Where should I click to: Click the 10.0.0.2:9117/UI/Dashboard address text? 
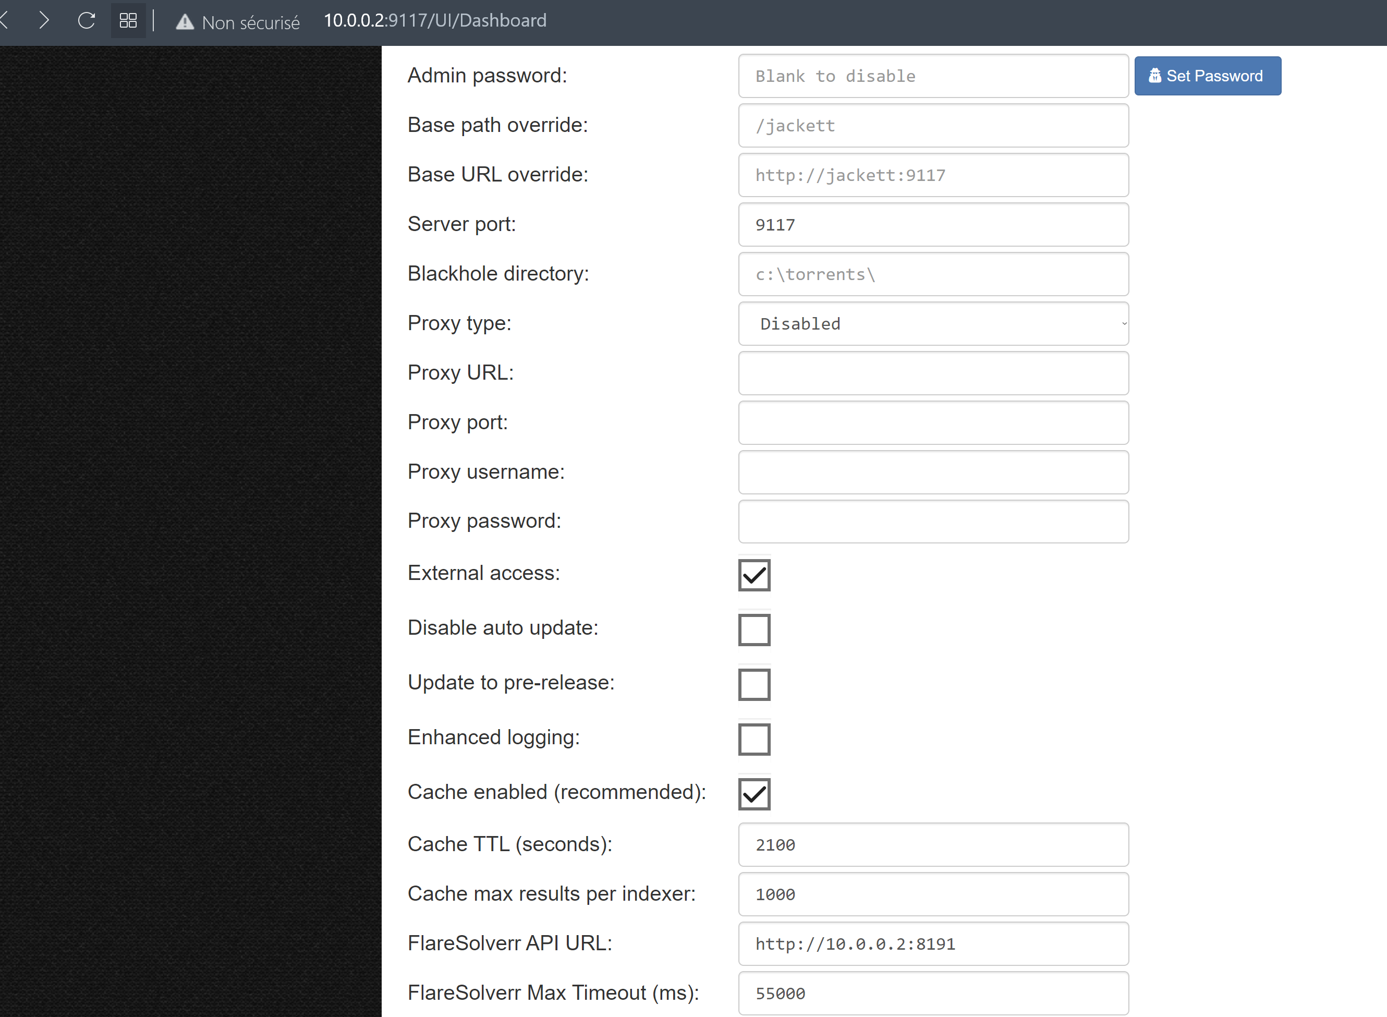pyautogui.click(x=435, y=20)
